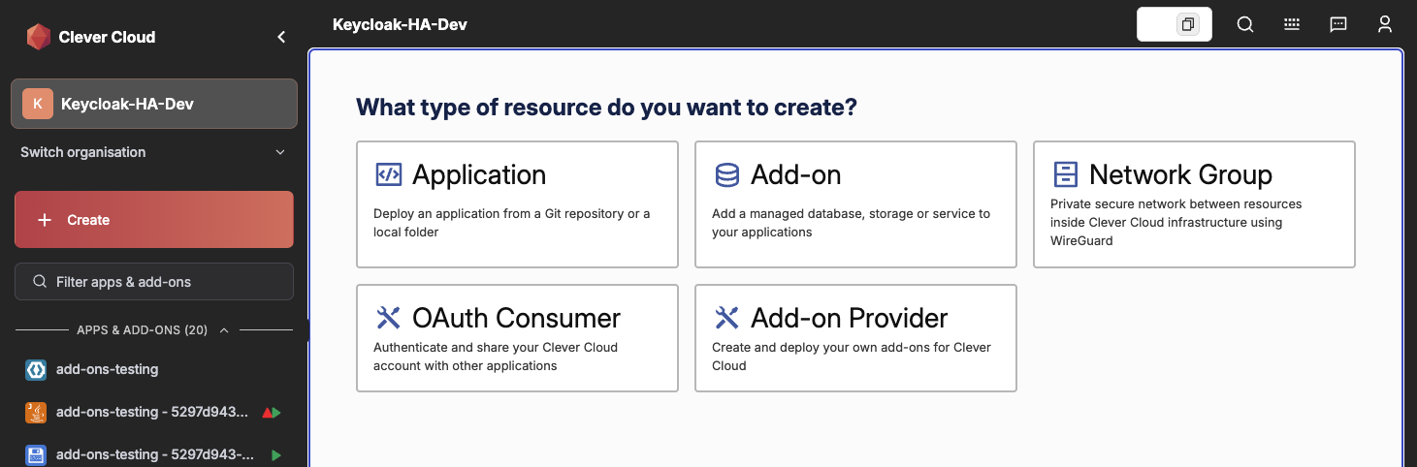
Task: Choose the Network Group resource card
Action: coord(1194,204)
